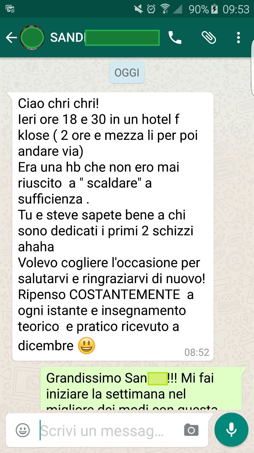Tap the smiley emoji after "dicembre"
This screenshot has width=254, height=453.
86,345
